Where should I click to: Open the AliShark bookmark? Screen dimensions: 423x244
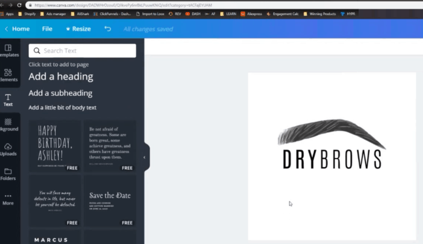click(80, 14)
